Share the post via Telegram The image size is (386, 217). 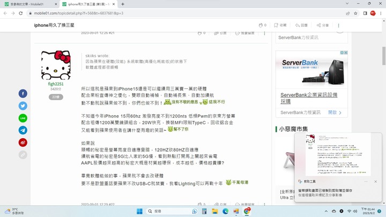pos(23,130)
